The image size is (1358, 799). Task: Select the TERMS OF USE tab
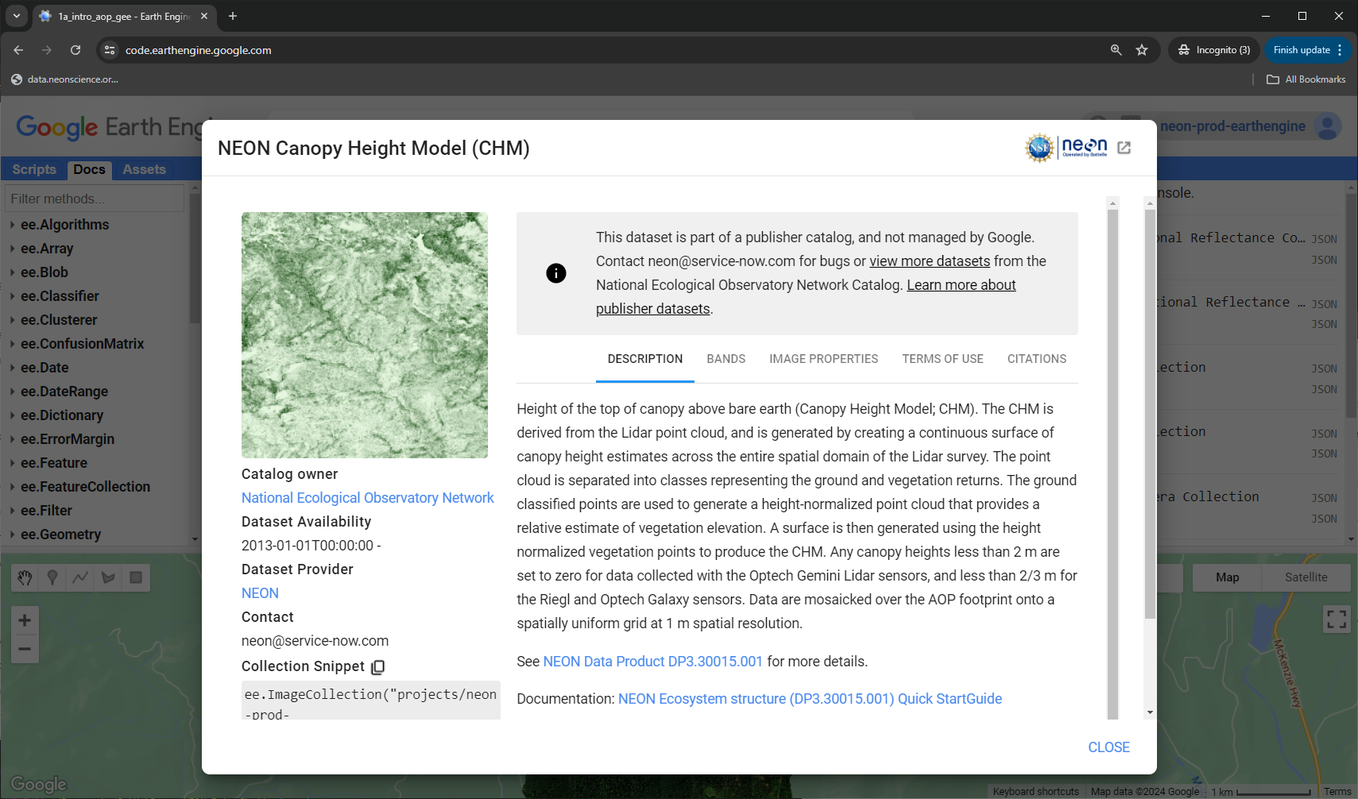tap(942, 359)
